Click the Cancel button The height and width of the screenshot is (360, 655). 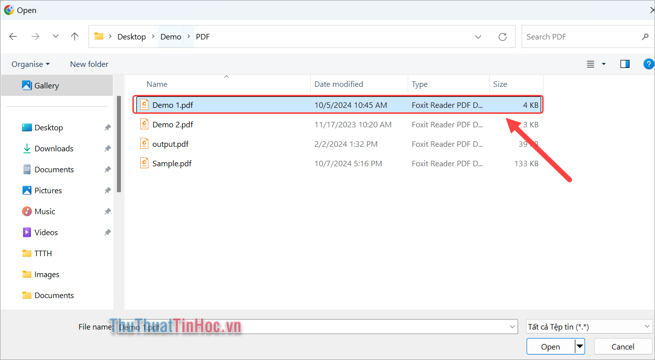click(623, 347)
